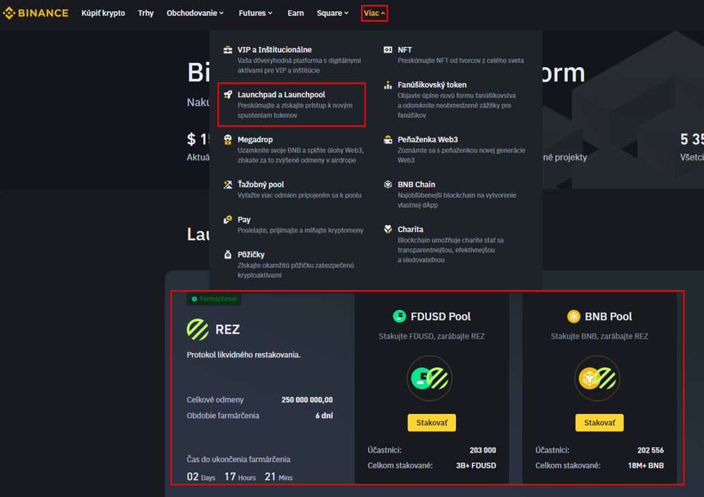Image resolution: width=704 pixels, height=497 pixels.
Task: Click the Charita heart icon
Action: (x=388, y=229)
